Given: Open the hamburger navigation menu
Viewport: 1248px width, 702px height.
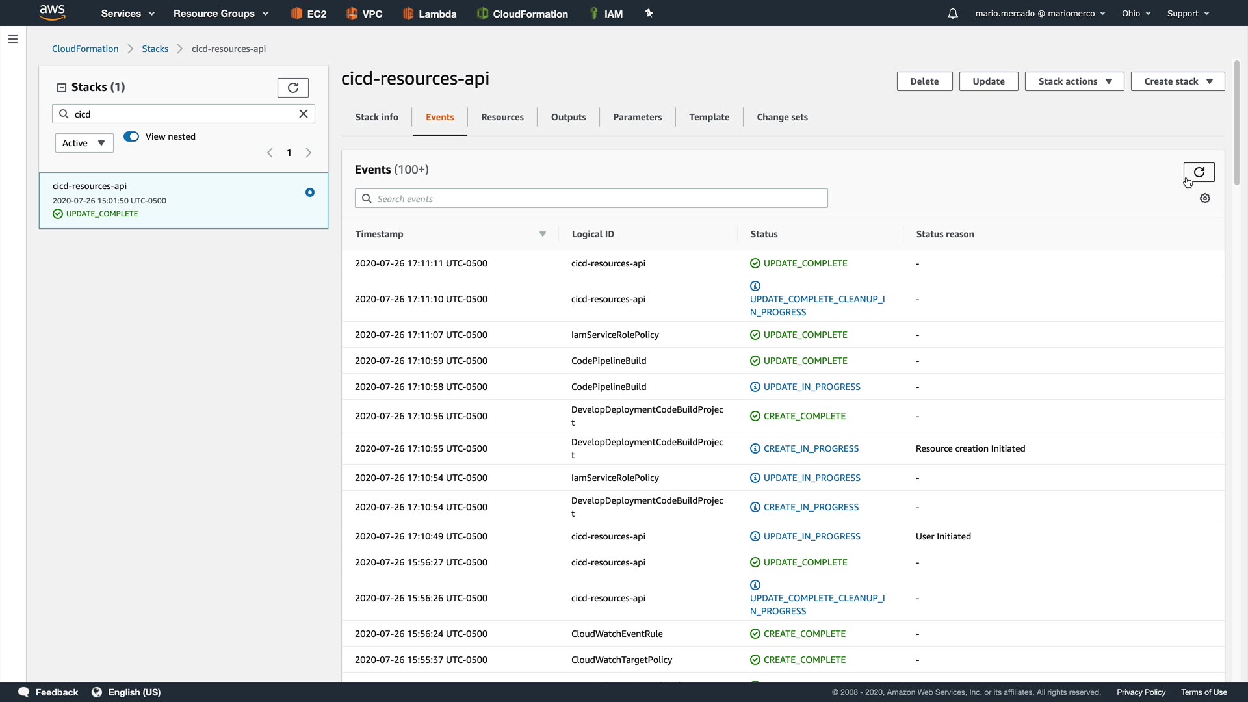Looking at the screenshot, I should [12, 39].
